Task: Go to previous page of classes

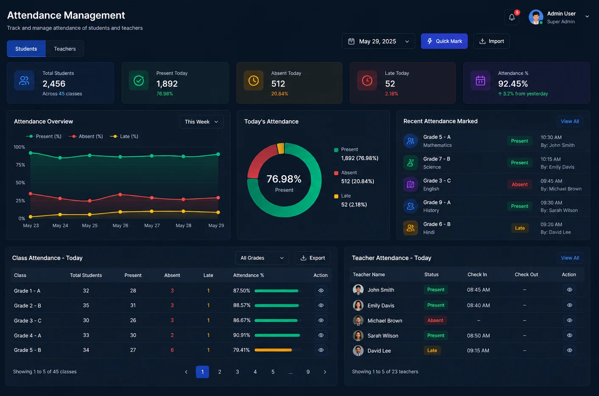Action: coord(186,372)
